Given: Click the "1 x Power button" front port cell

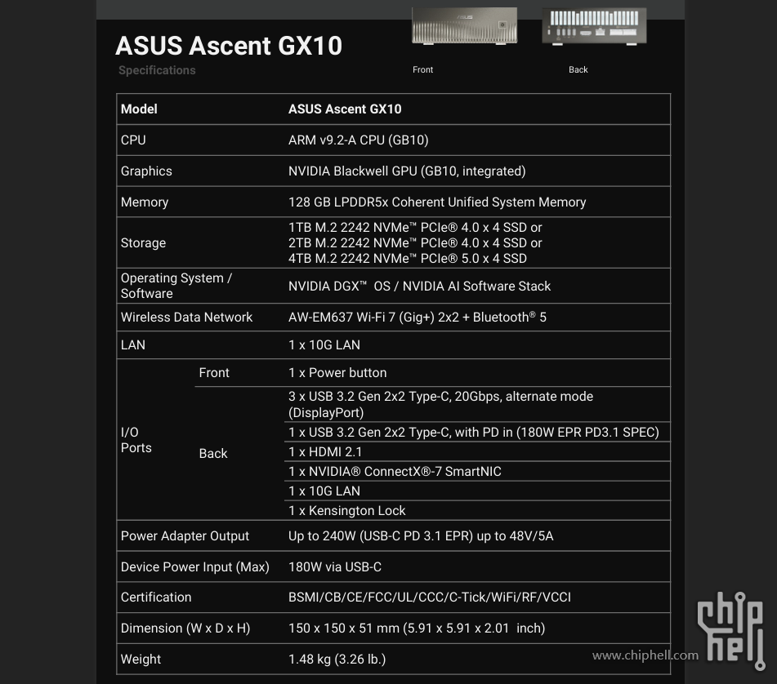Looking at the screenshot, I should [x=337, y=372].
